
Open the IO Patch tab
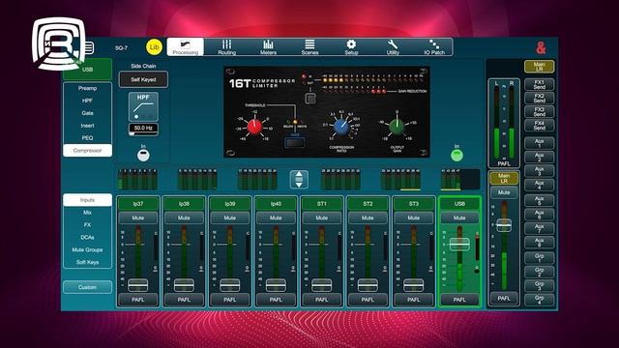[x=434, y=47]
